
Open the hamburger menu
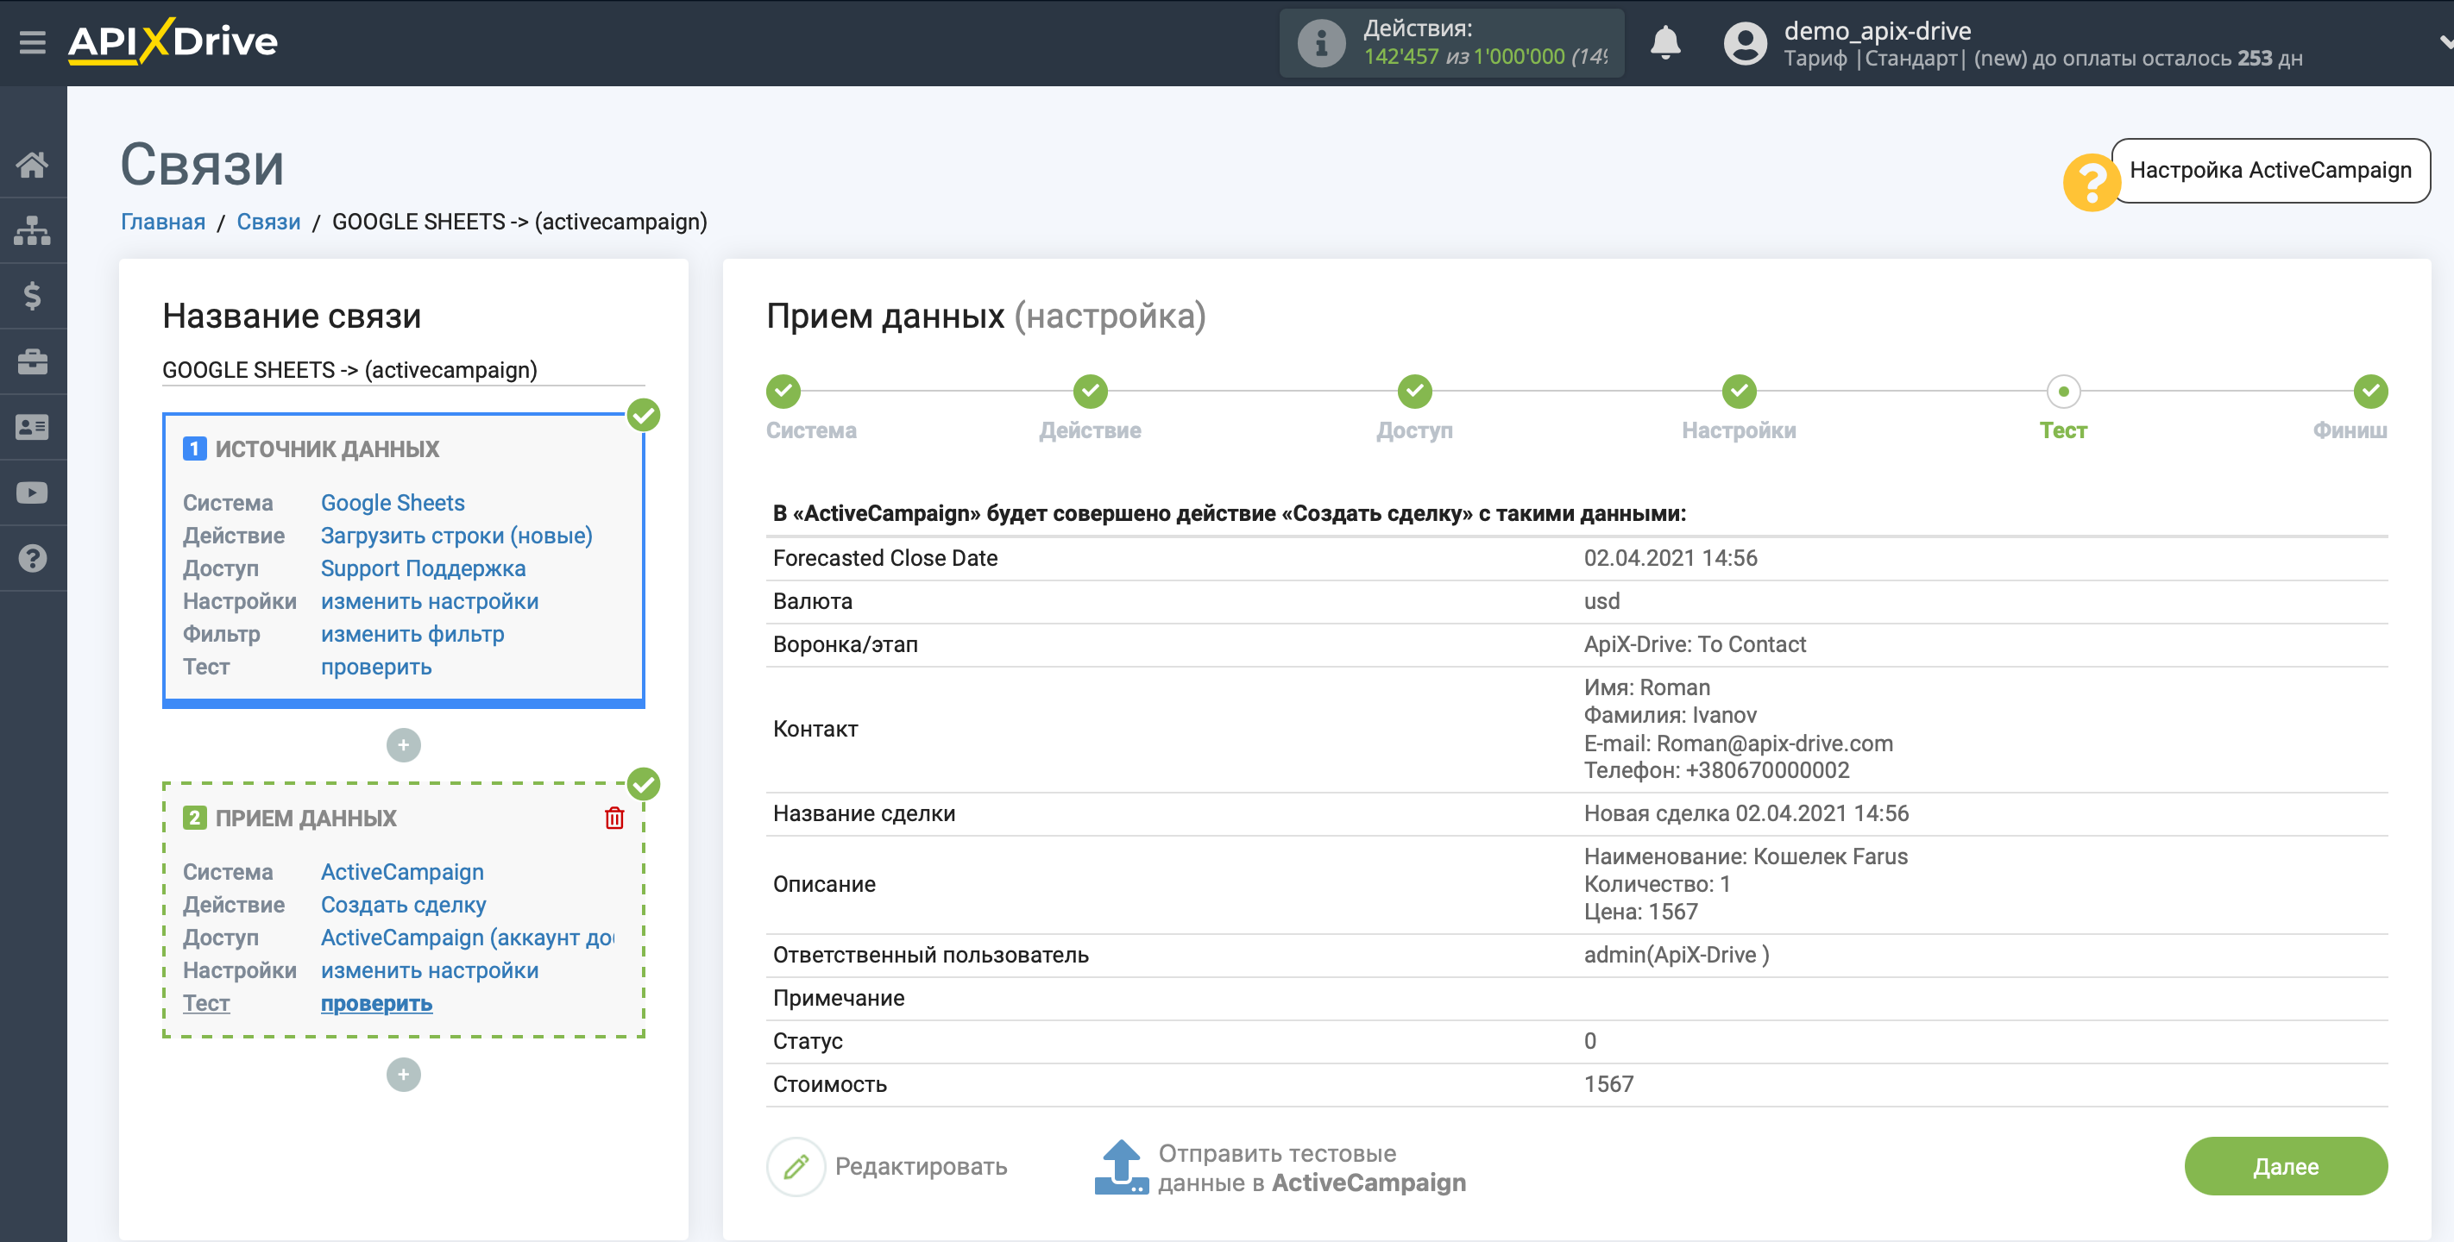33,42
